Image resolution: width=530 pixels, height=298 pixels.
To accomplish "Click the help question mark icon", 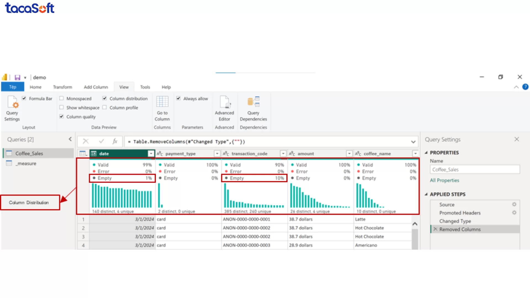I will tap(525, 87).
